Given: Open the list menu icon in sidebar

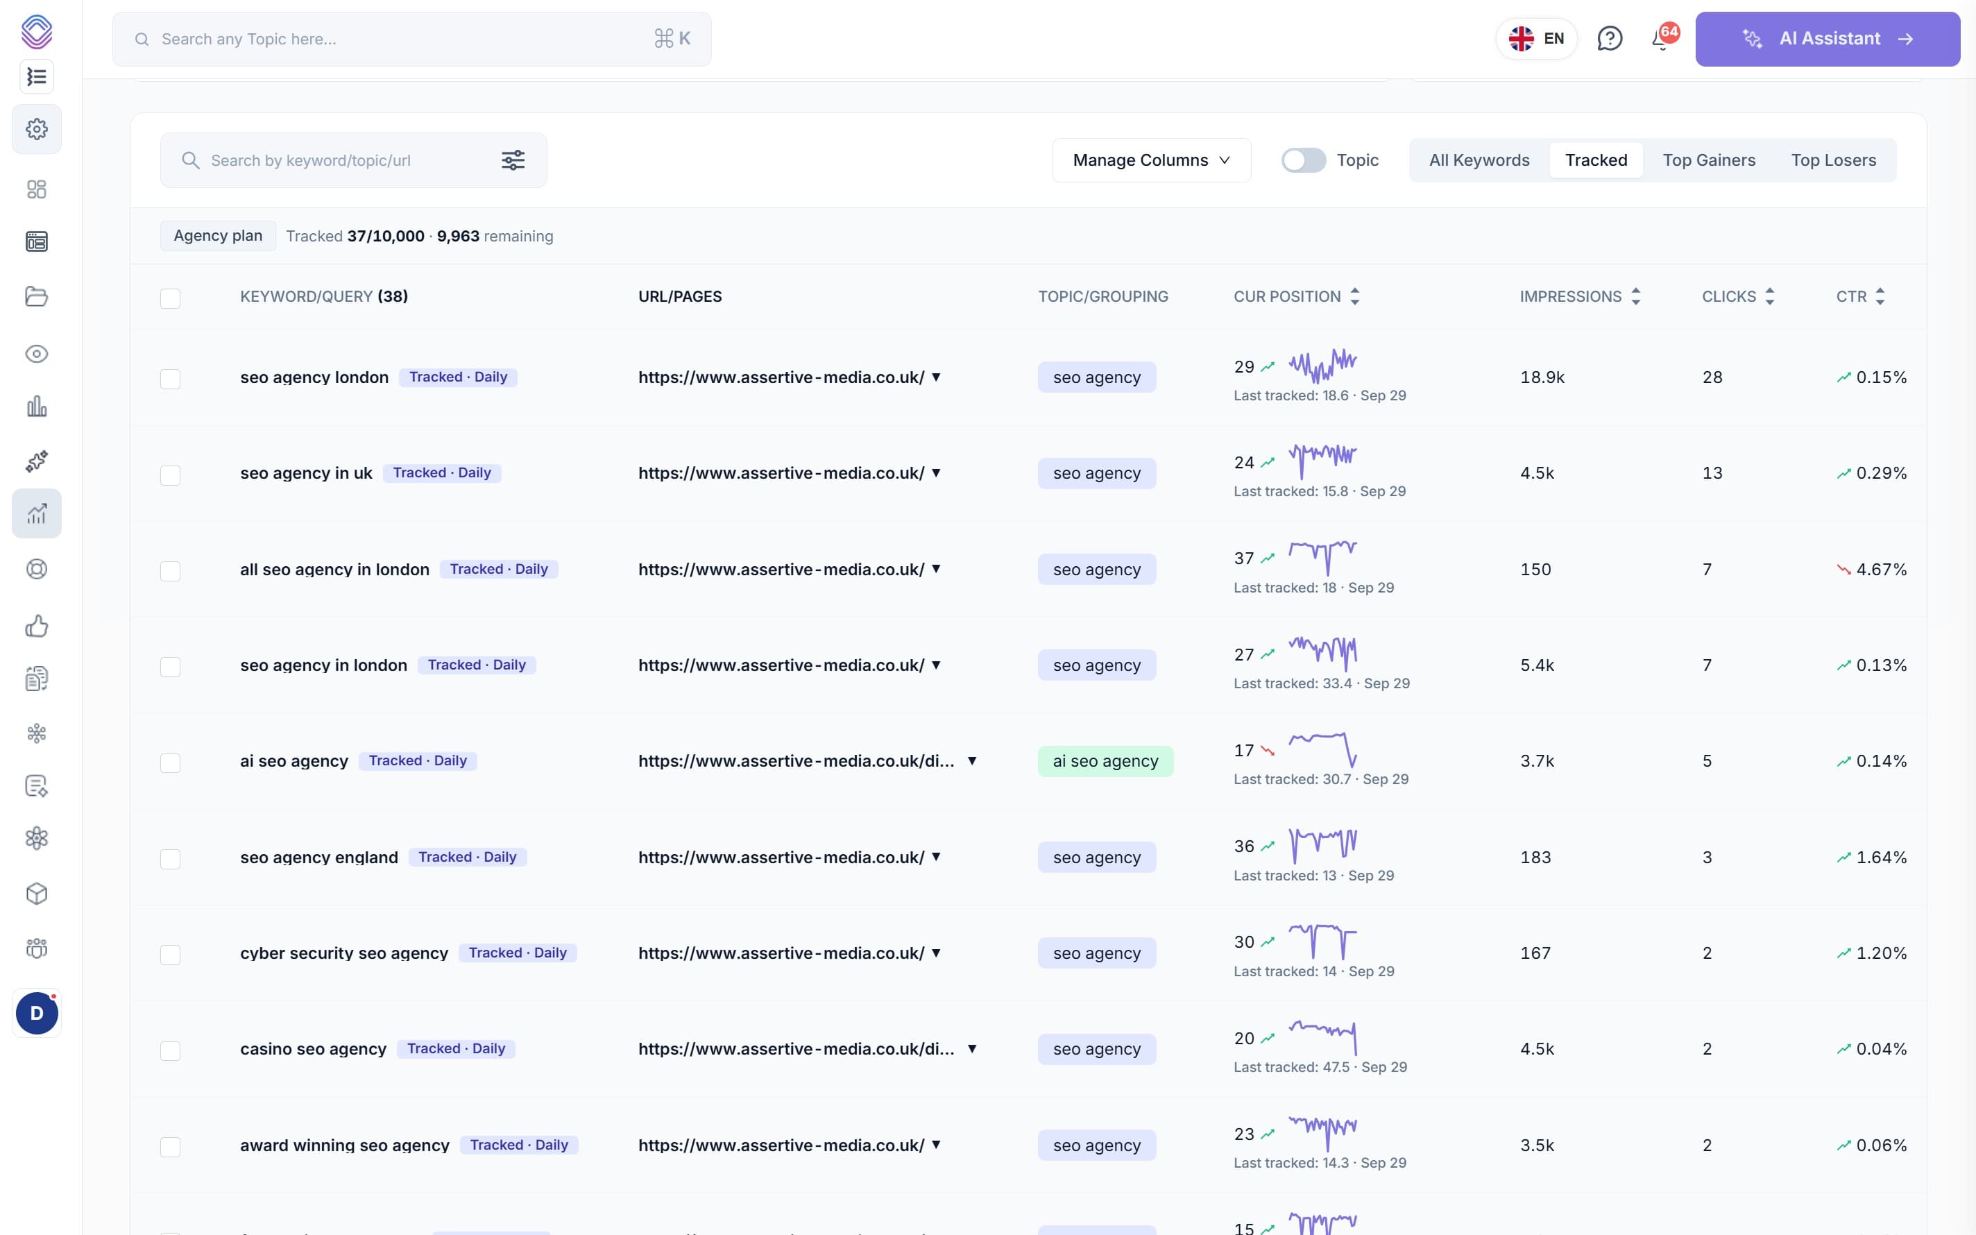Looking at the screenshot, I should (37, 77).
